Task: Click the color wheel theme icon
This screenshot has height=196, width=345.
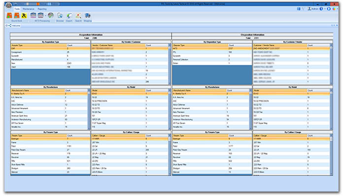Action: pos(334,9)
